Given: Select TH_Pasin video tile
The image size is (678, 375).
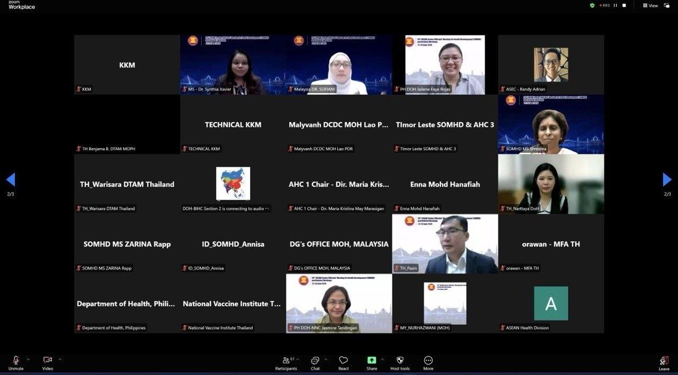Looking at the screenshot, I should (x=445, y=244).
